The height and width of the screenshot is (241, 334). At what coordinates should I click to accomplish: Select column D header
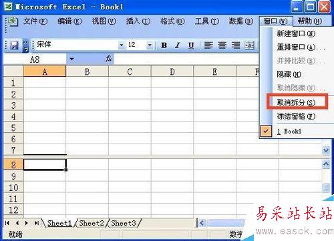click(172, 71)
